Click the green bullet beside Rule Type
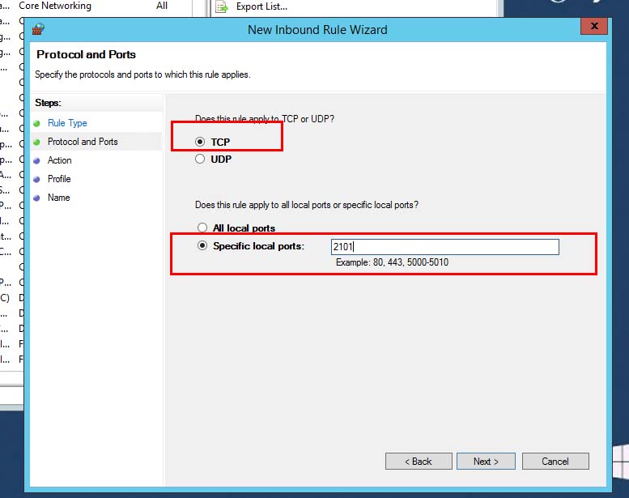 coord(37,123)
